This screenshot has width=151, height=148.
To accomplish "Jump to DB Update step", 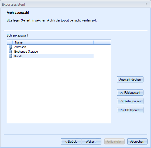I will point(130,110).
